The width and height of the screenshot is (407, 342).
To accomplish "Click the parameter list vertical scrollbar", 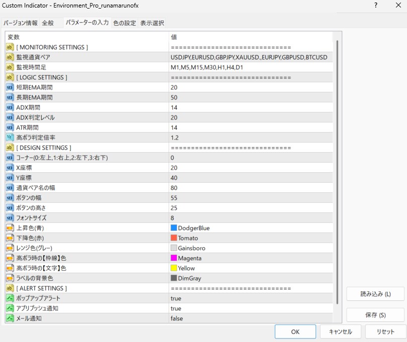I will point(337,172).
